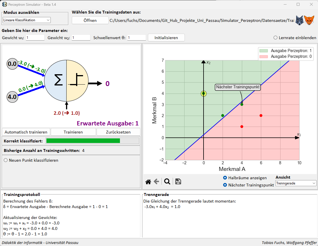Click the Initialisieren button
Viewport: 318px width, 246px height.
pos(166,38)
